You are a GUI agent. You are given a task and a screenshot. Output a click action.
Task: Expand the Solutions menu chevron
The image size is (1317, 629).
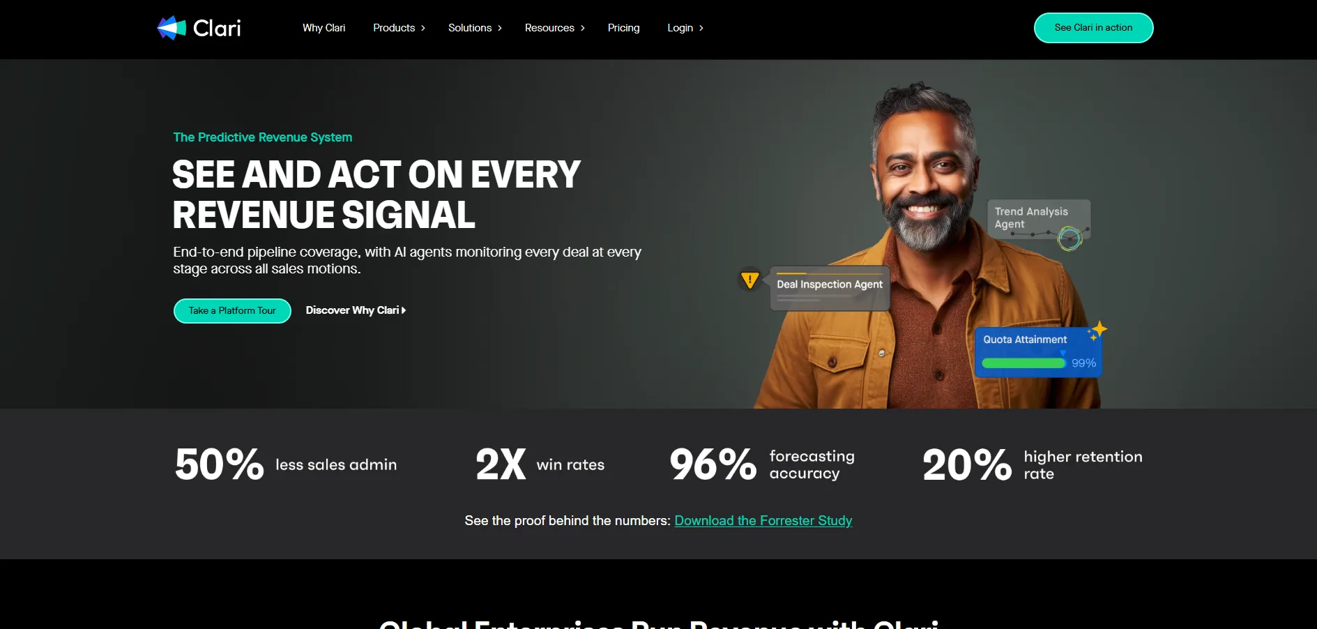click(x=499, y=28)
